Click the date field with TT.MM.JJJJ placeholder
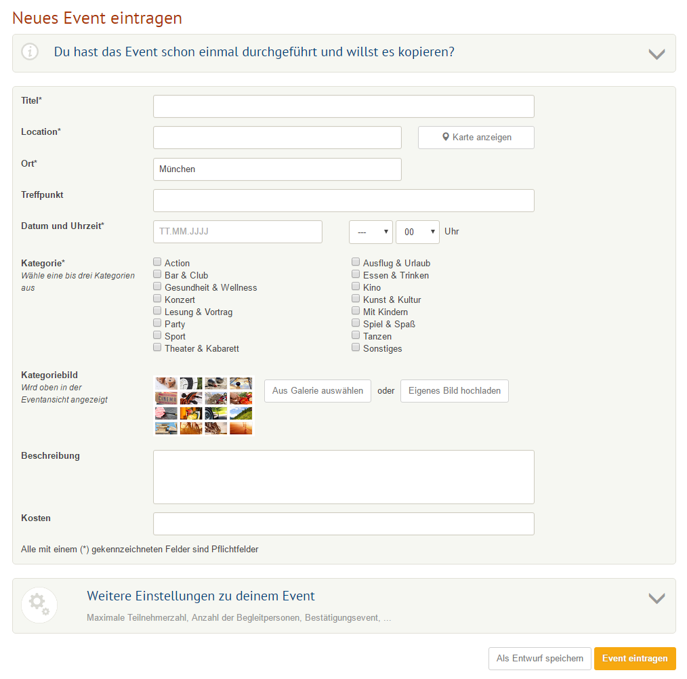 (x=237, y=232)
